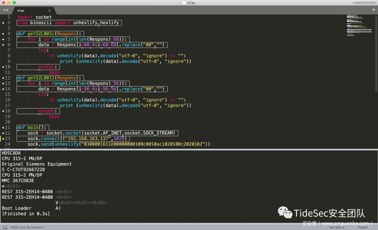The height and width of the screenshot is (230, 378).
Task: Click the green fullscreen window button
Action: [14, 3]
